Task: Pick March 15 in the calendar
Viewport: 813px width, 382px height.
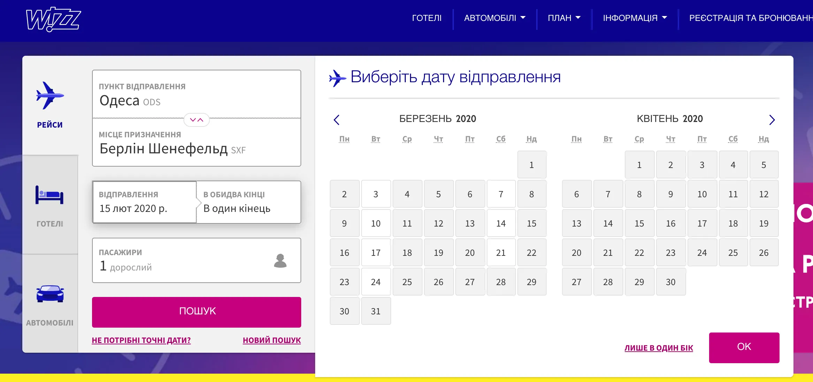Action: tap(532, 223)
